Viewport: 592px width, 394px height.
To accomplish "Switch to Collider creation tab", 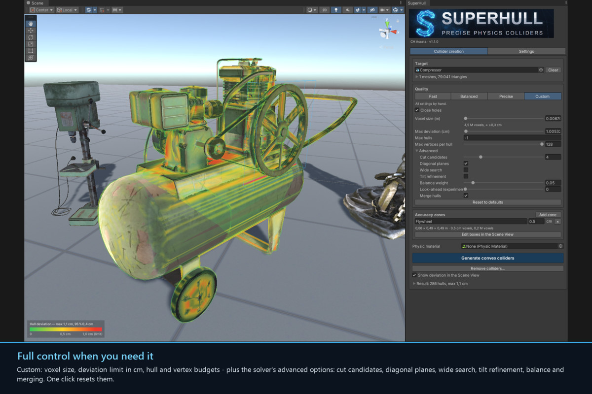I will [x=448, y=51].
